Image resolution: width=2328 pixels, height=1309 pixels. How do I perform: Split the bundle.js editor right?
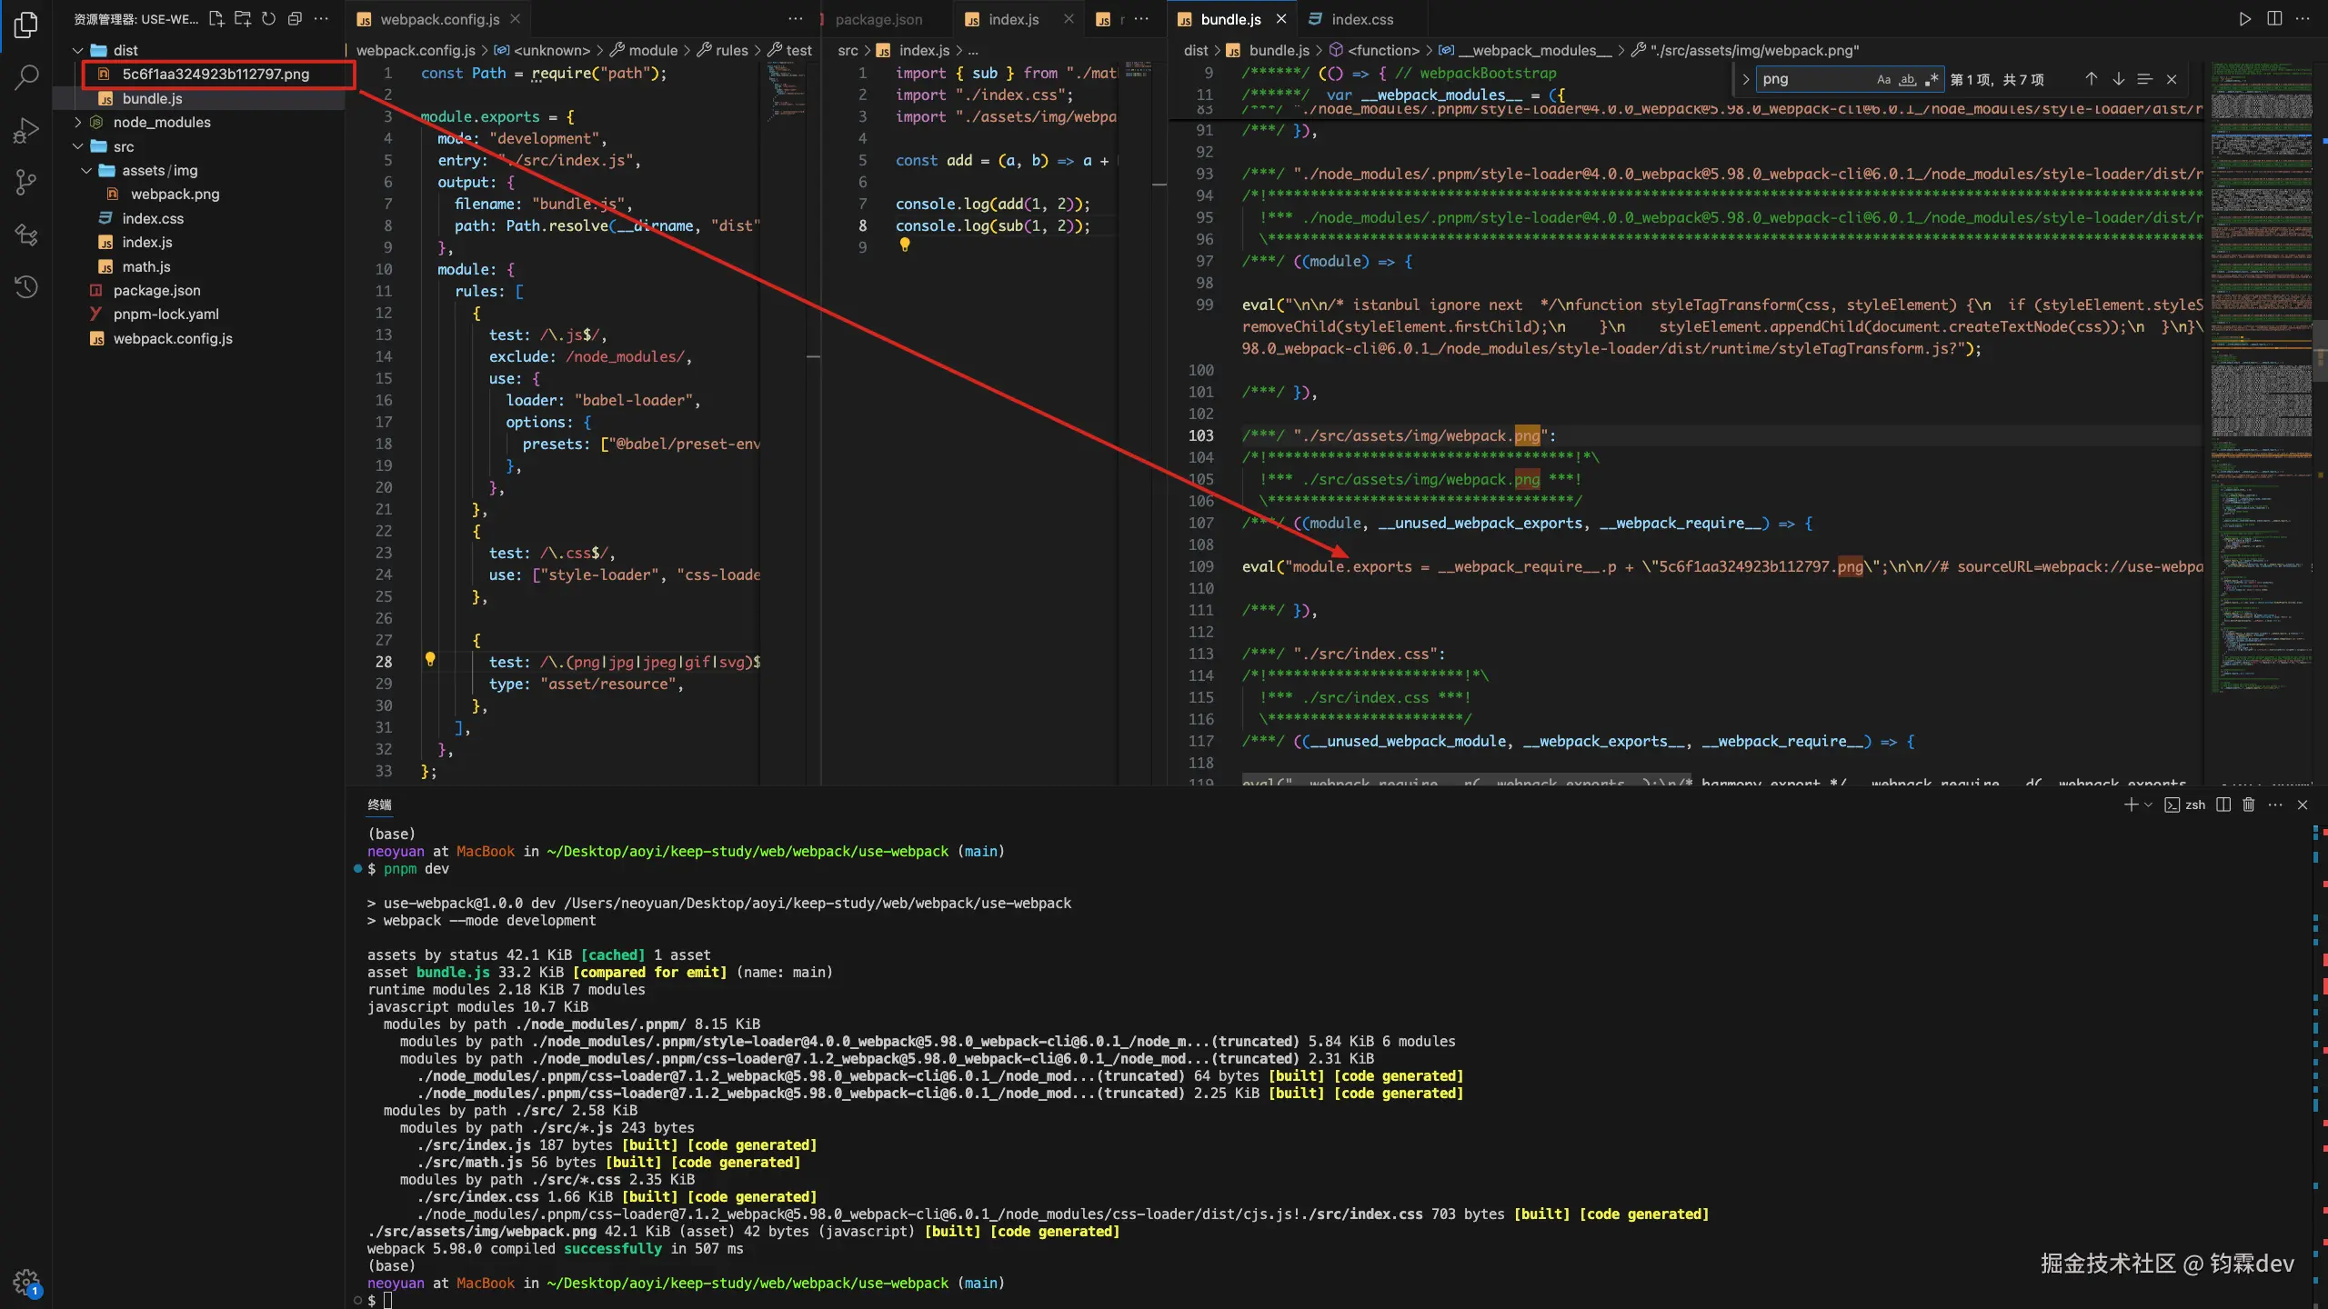[x=2274, y=19]
